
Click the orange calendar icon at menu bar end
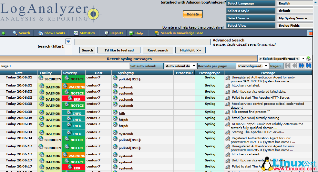coord(310,33)
